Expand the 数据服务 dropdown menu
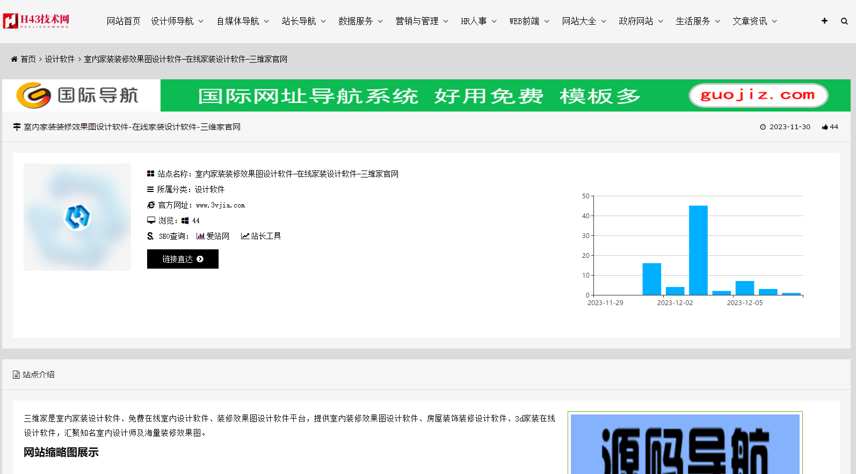The image size is (856, 474). tap(360, 21)
